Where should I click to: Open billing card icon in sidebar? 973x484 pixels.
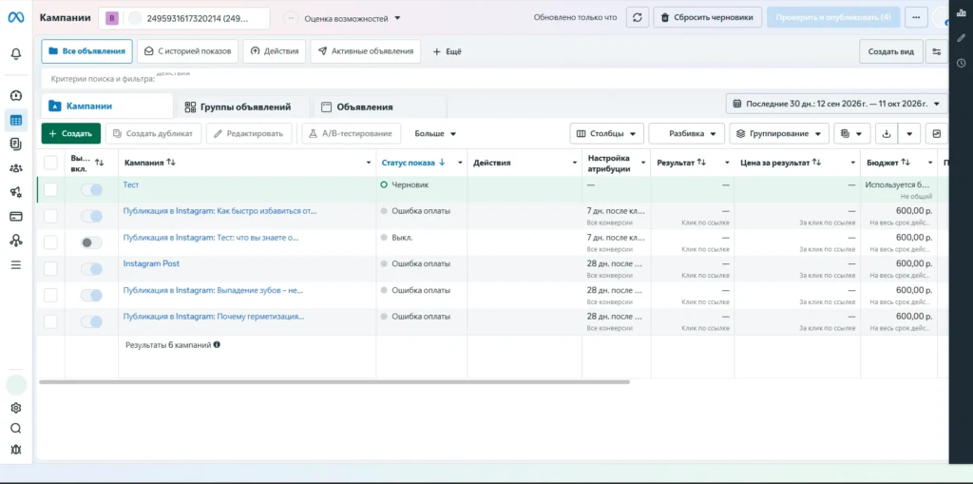tap(16, 216)
